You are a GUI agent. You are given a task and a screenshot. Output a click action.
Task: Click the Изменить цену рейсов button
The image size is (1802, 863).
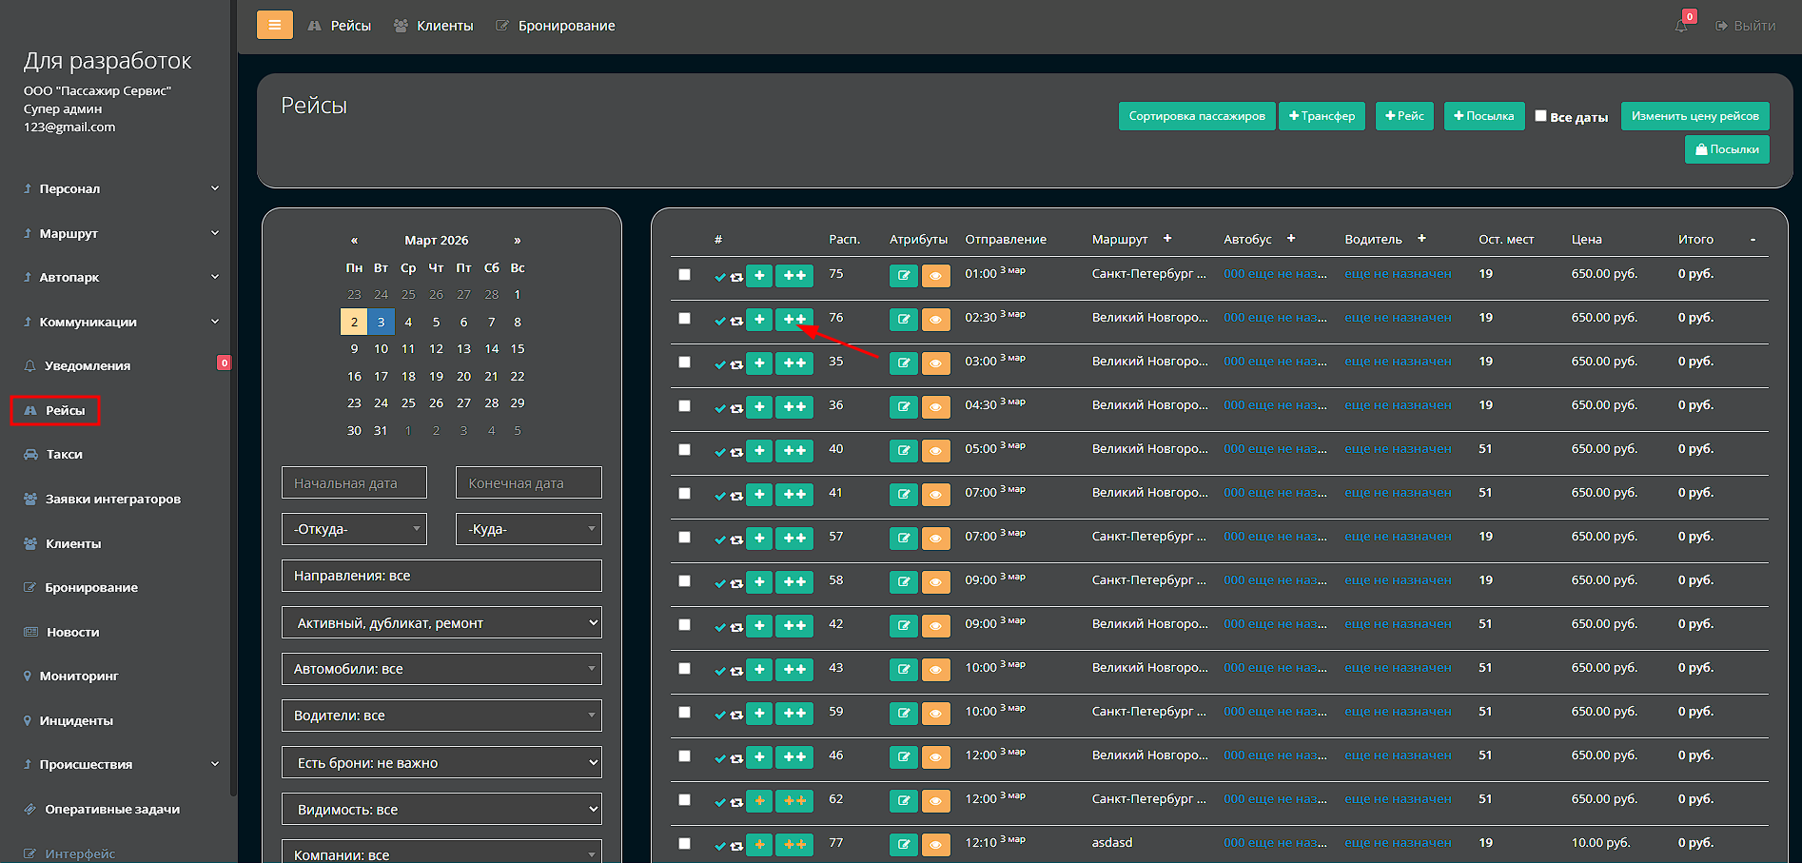[1694, 116]
